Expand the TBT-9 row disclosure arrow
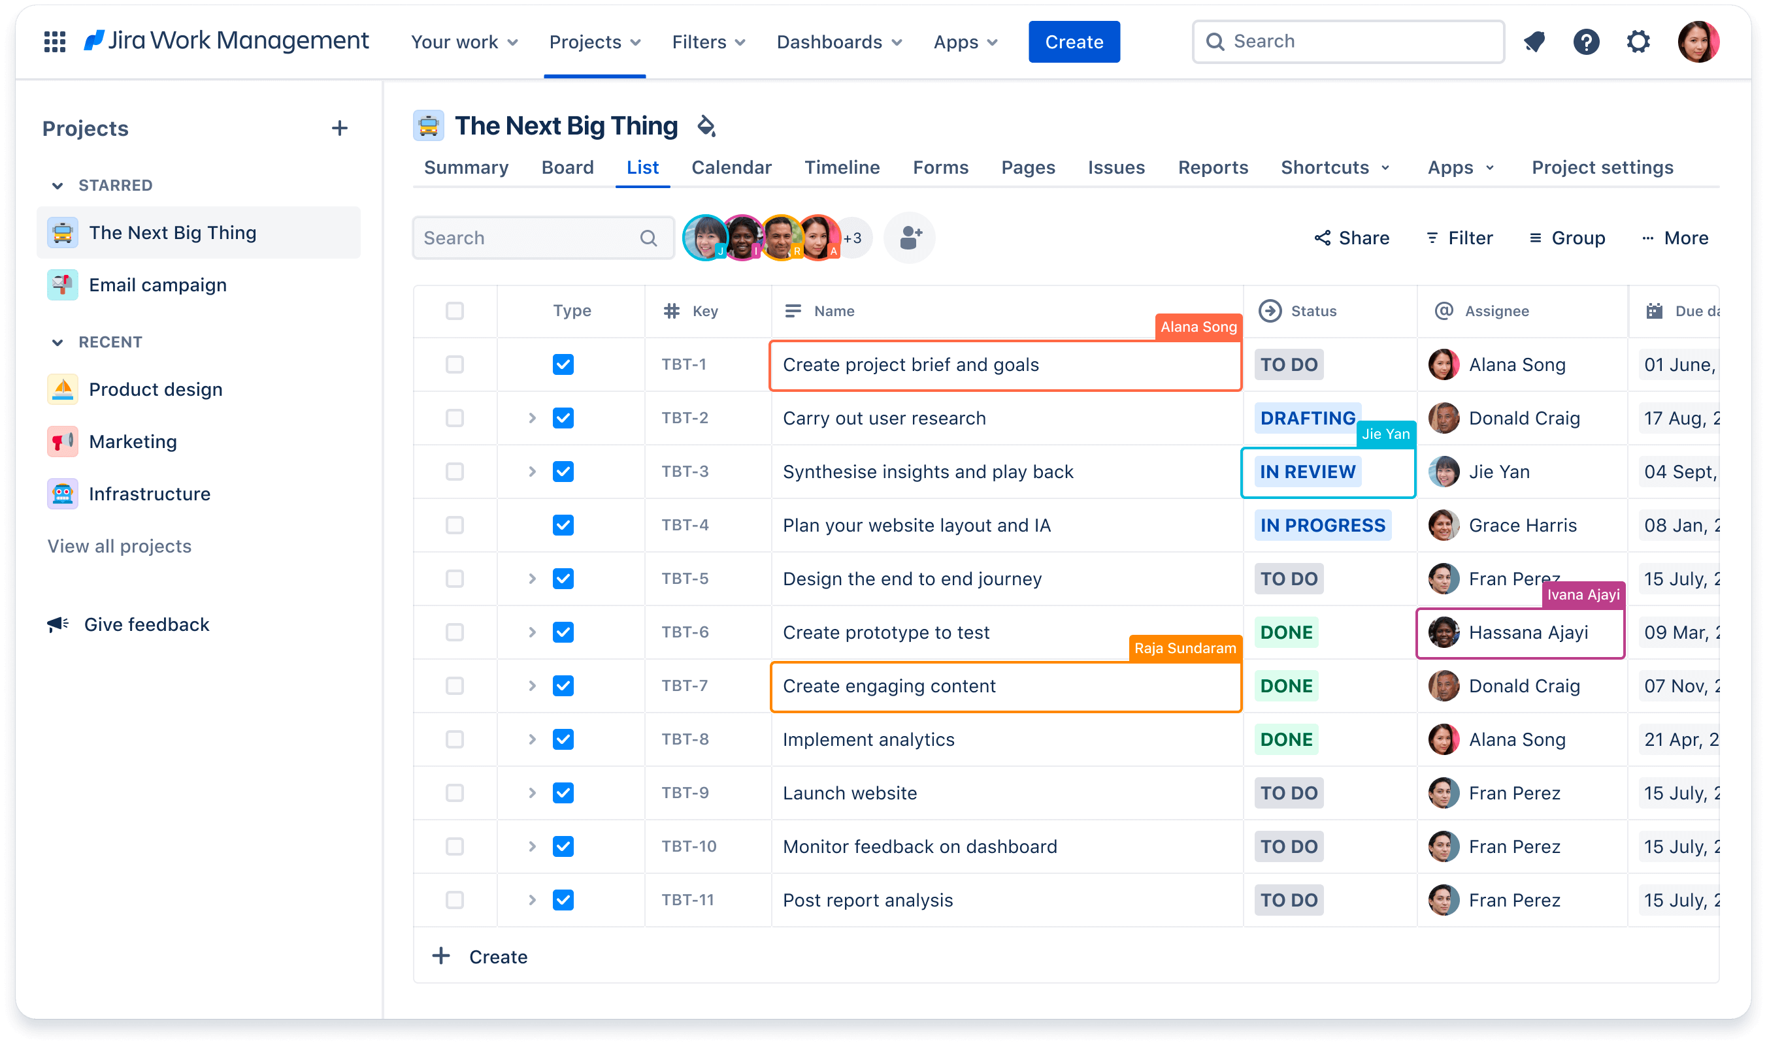 point(526,792)
